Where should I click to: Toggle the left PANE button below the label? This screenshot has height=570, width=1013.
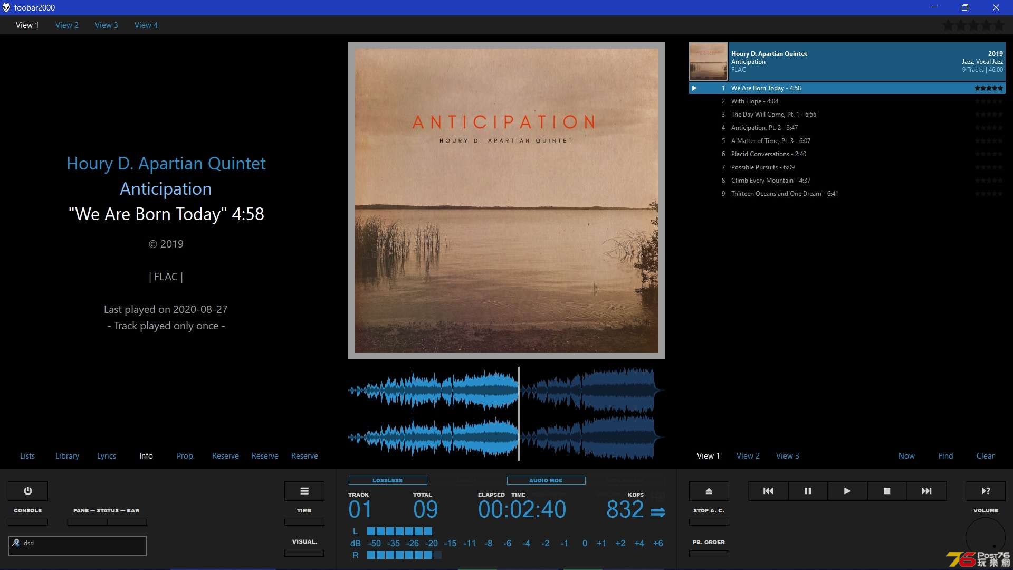[x=87, y=522]
